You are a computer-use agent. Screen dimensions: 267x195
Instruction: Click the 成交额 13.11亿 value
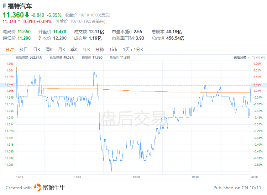pyautogui.click(x=96, y=32)
